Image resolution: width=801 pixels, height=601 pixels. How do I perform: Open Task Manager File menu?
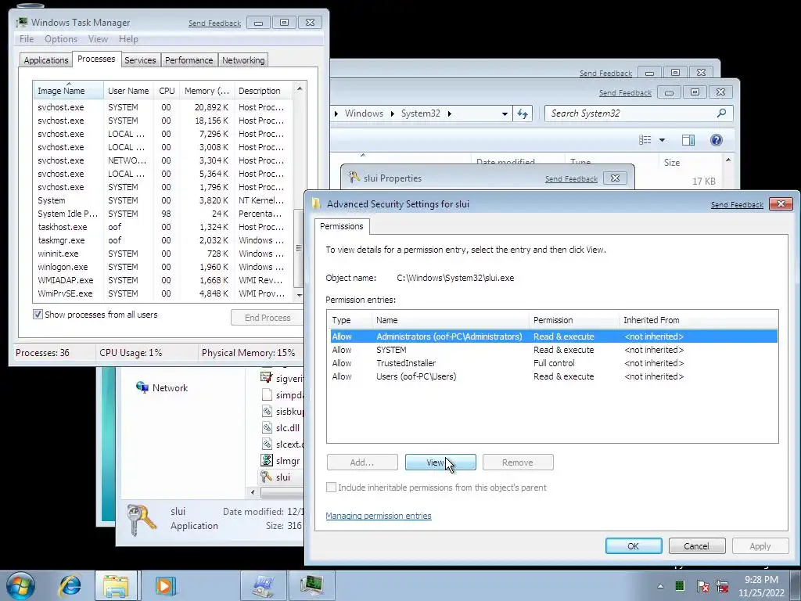(27, 39)
